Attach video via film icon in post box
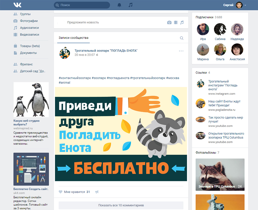The height and width of the screenshot is (210, 258). point(176,22)
